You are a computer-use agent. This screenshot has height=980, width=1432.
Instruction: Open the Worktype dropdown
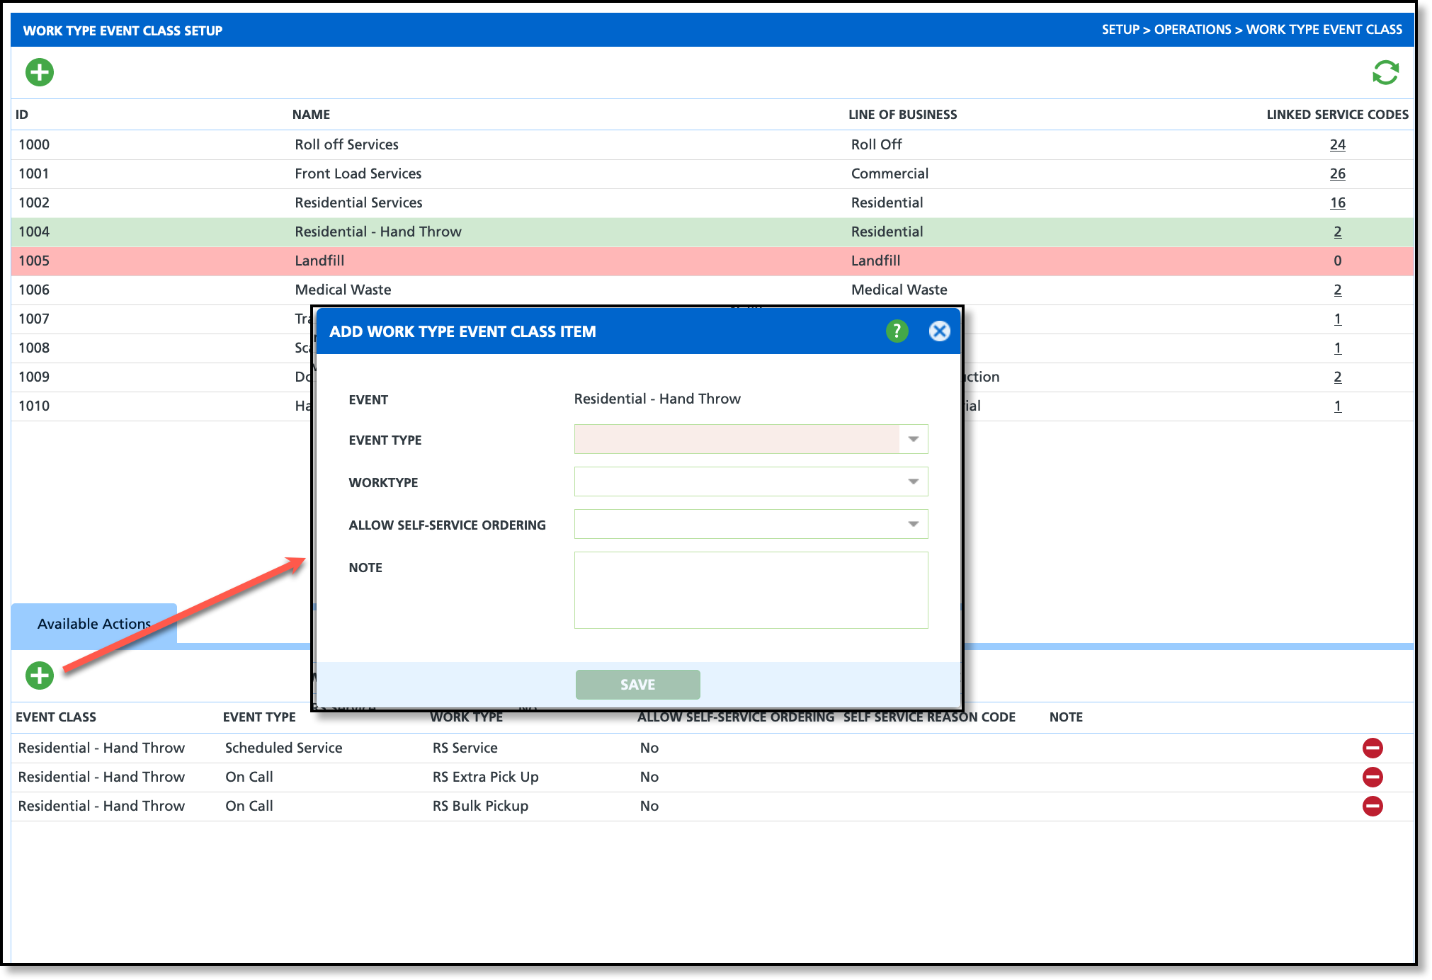[913, 482]
